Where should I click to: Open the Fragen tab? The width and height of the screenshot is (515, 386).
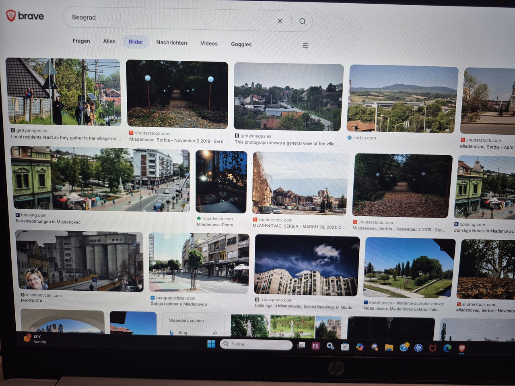(81, 41)
